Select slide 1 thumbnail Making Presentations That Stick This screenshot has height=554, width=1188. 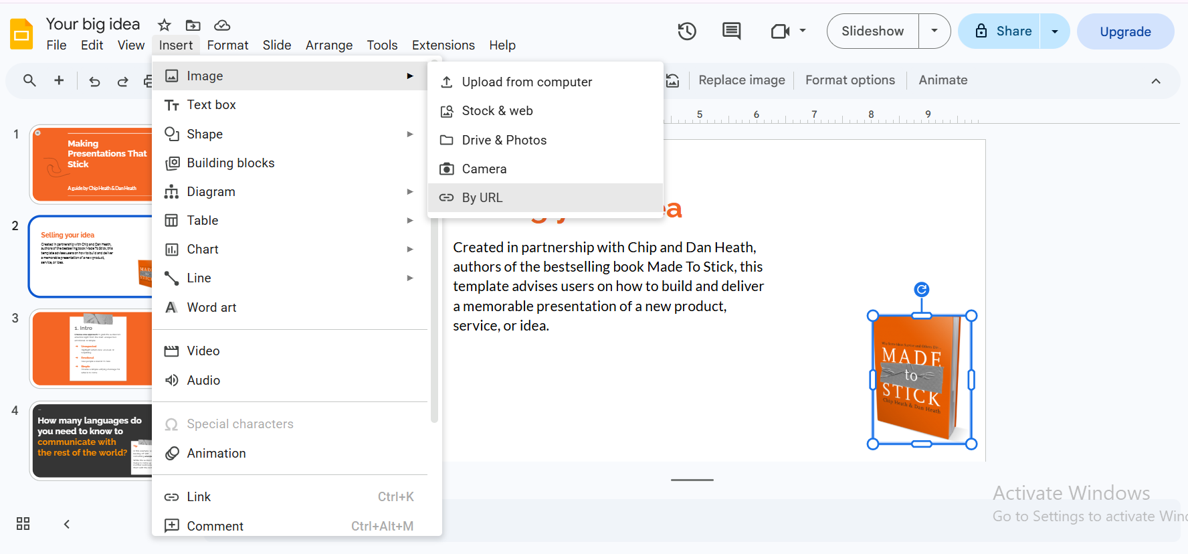(92, 164)
